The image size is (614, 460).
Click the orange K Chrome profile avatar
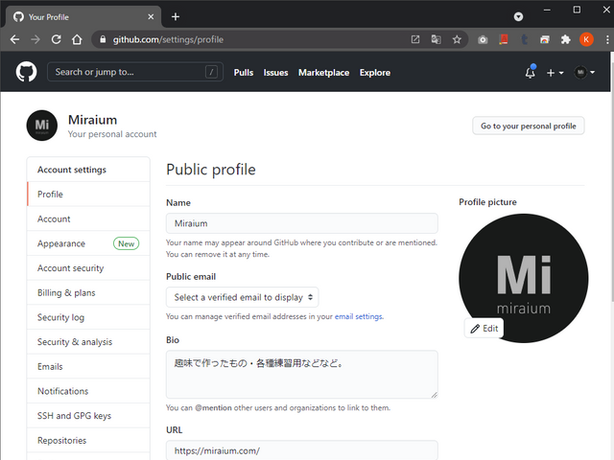coord(586,39)
